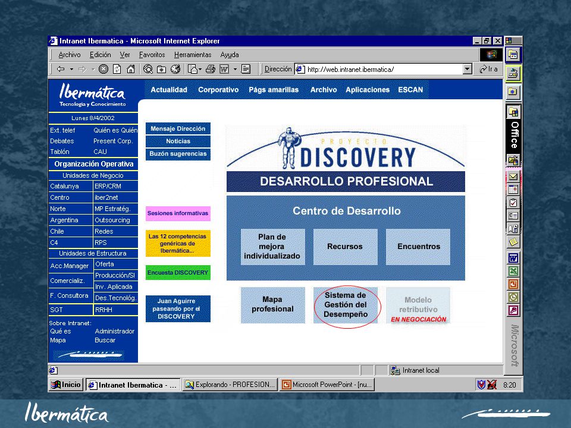Open the RRHH structure unit link
The image size is (571, 428).
pos(103,310)
